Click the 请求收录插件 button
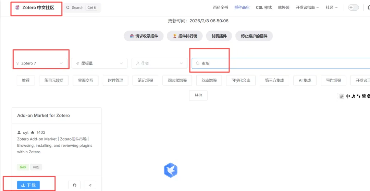 tap(144, 36)
